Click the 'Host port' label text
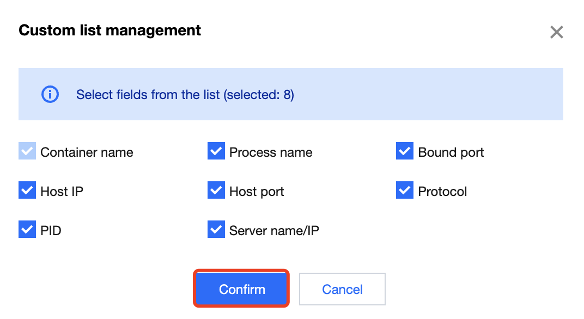This screenshot has width=584, height=319. (257, 192)
